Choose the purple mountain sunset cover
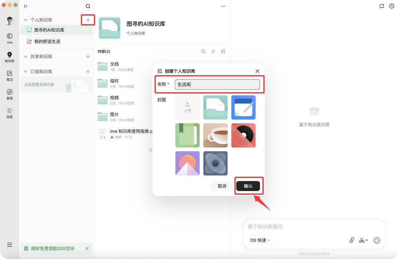This screenshot has height=259, width=398. coord(187,163)
